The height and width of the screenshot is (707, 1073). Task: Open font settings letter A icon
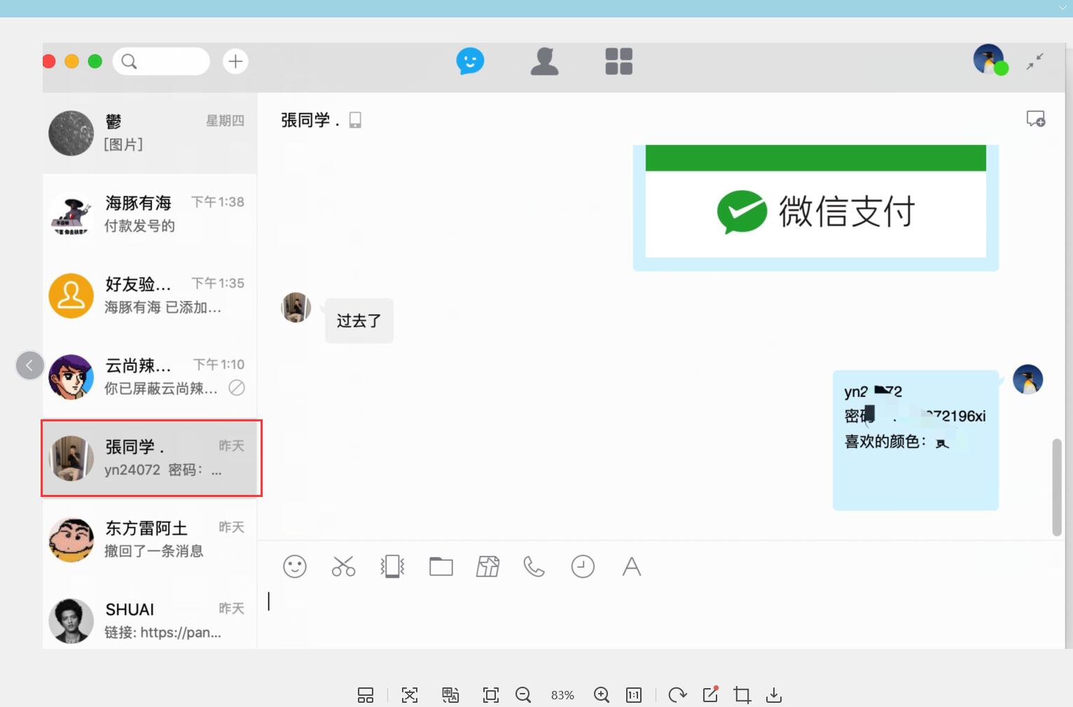pyautogui.click(x=631, y=566)
